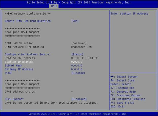Click the F3: Optimized Defaults hint

128,99
